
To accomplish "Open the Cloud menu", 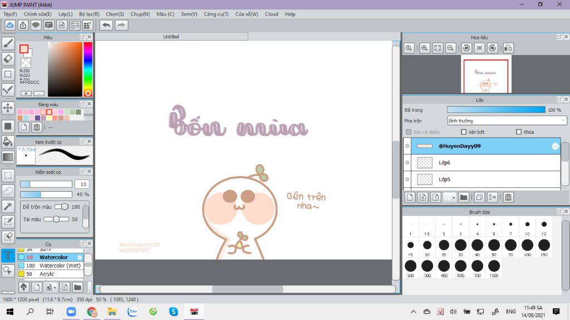I will 272,14.
